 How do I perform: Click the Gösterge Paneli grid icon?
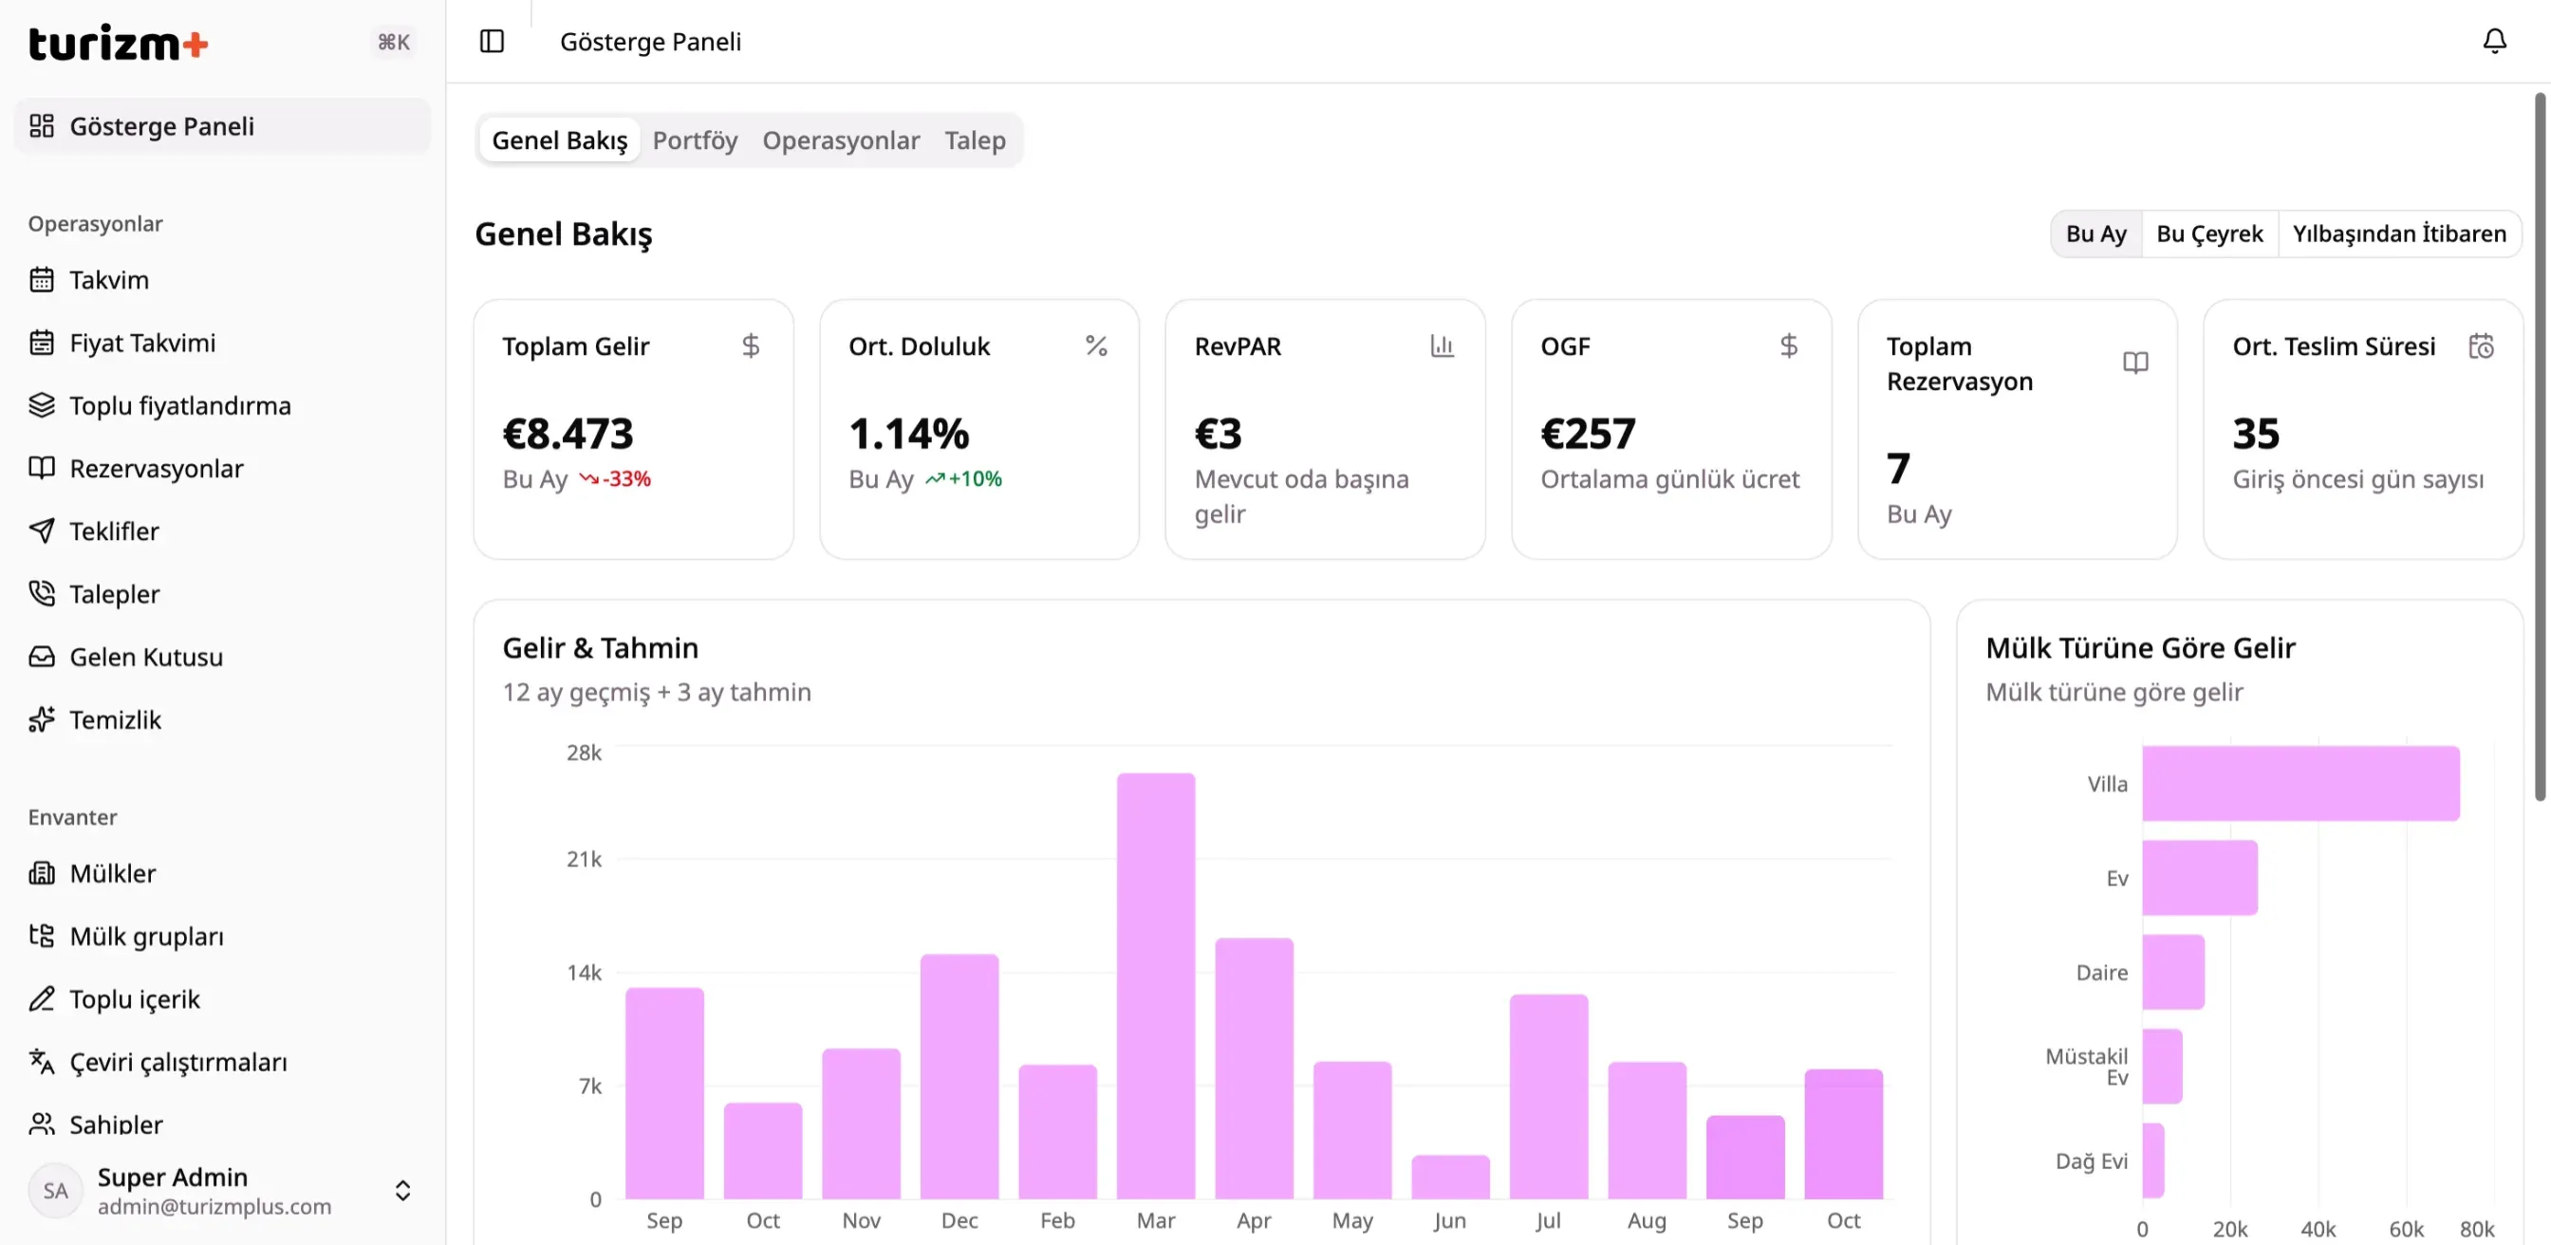click(x=42, y=127)
